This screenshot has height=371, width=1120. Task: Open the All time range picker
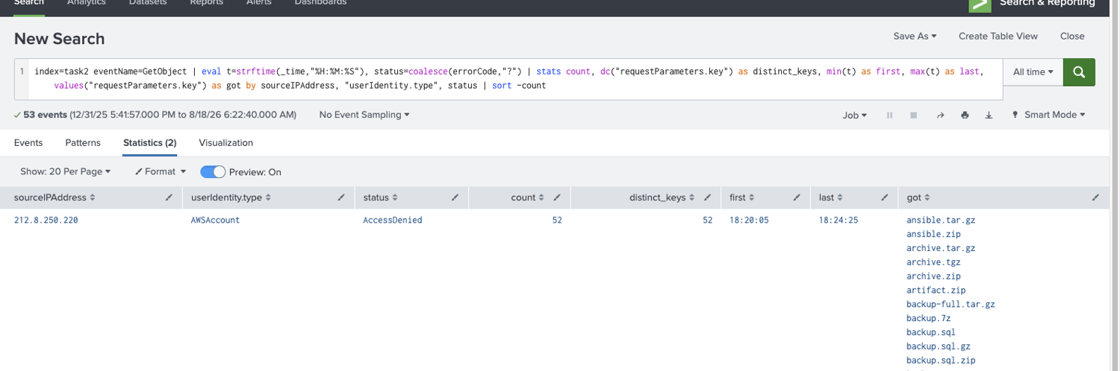tap(1033, 72)
